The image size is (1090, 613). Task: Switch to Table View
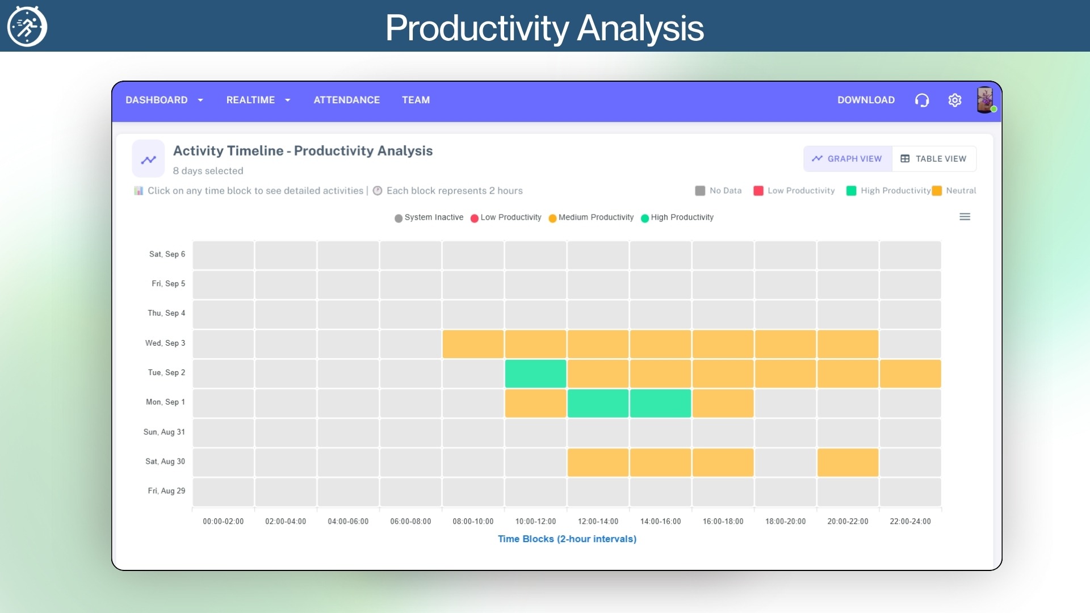[x=934, y=159]
